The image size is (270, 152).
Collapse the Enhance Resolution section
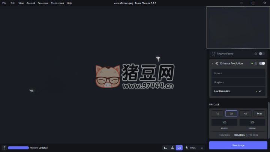(x=213, y=63)
